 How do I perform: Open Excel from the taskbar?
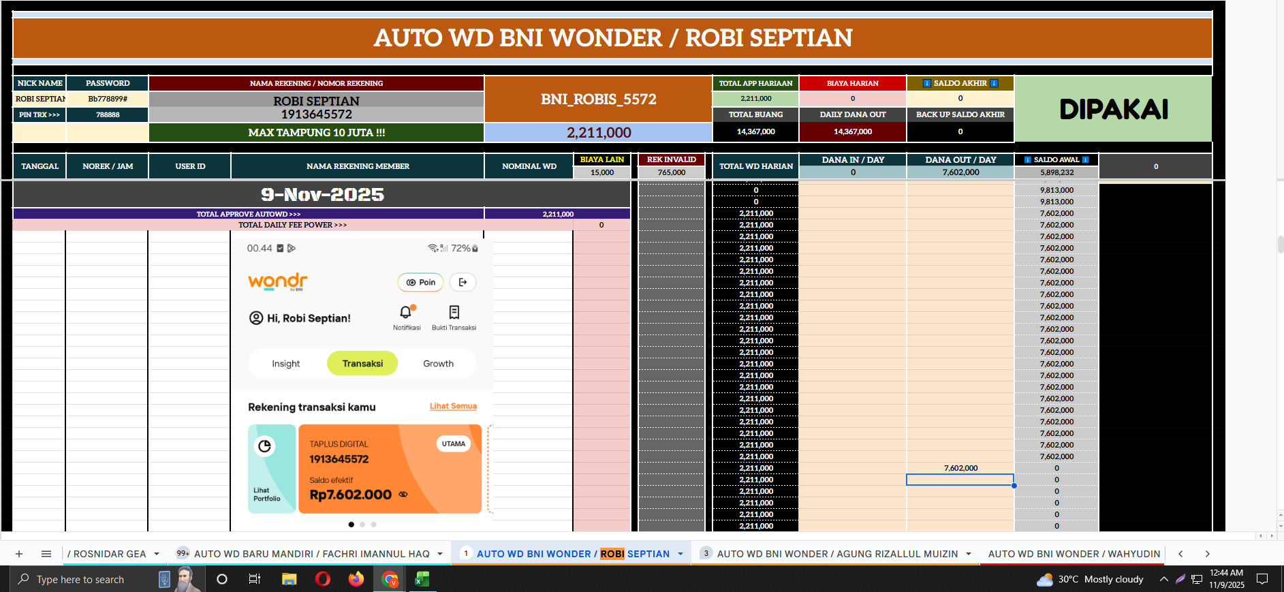click(x=422, y=579)
